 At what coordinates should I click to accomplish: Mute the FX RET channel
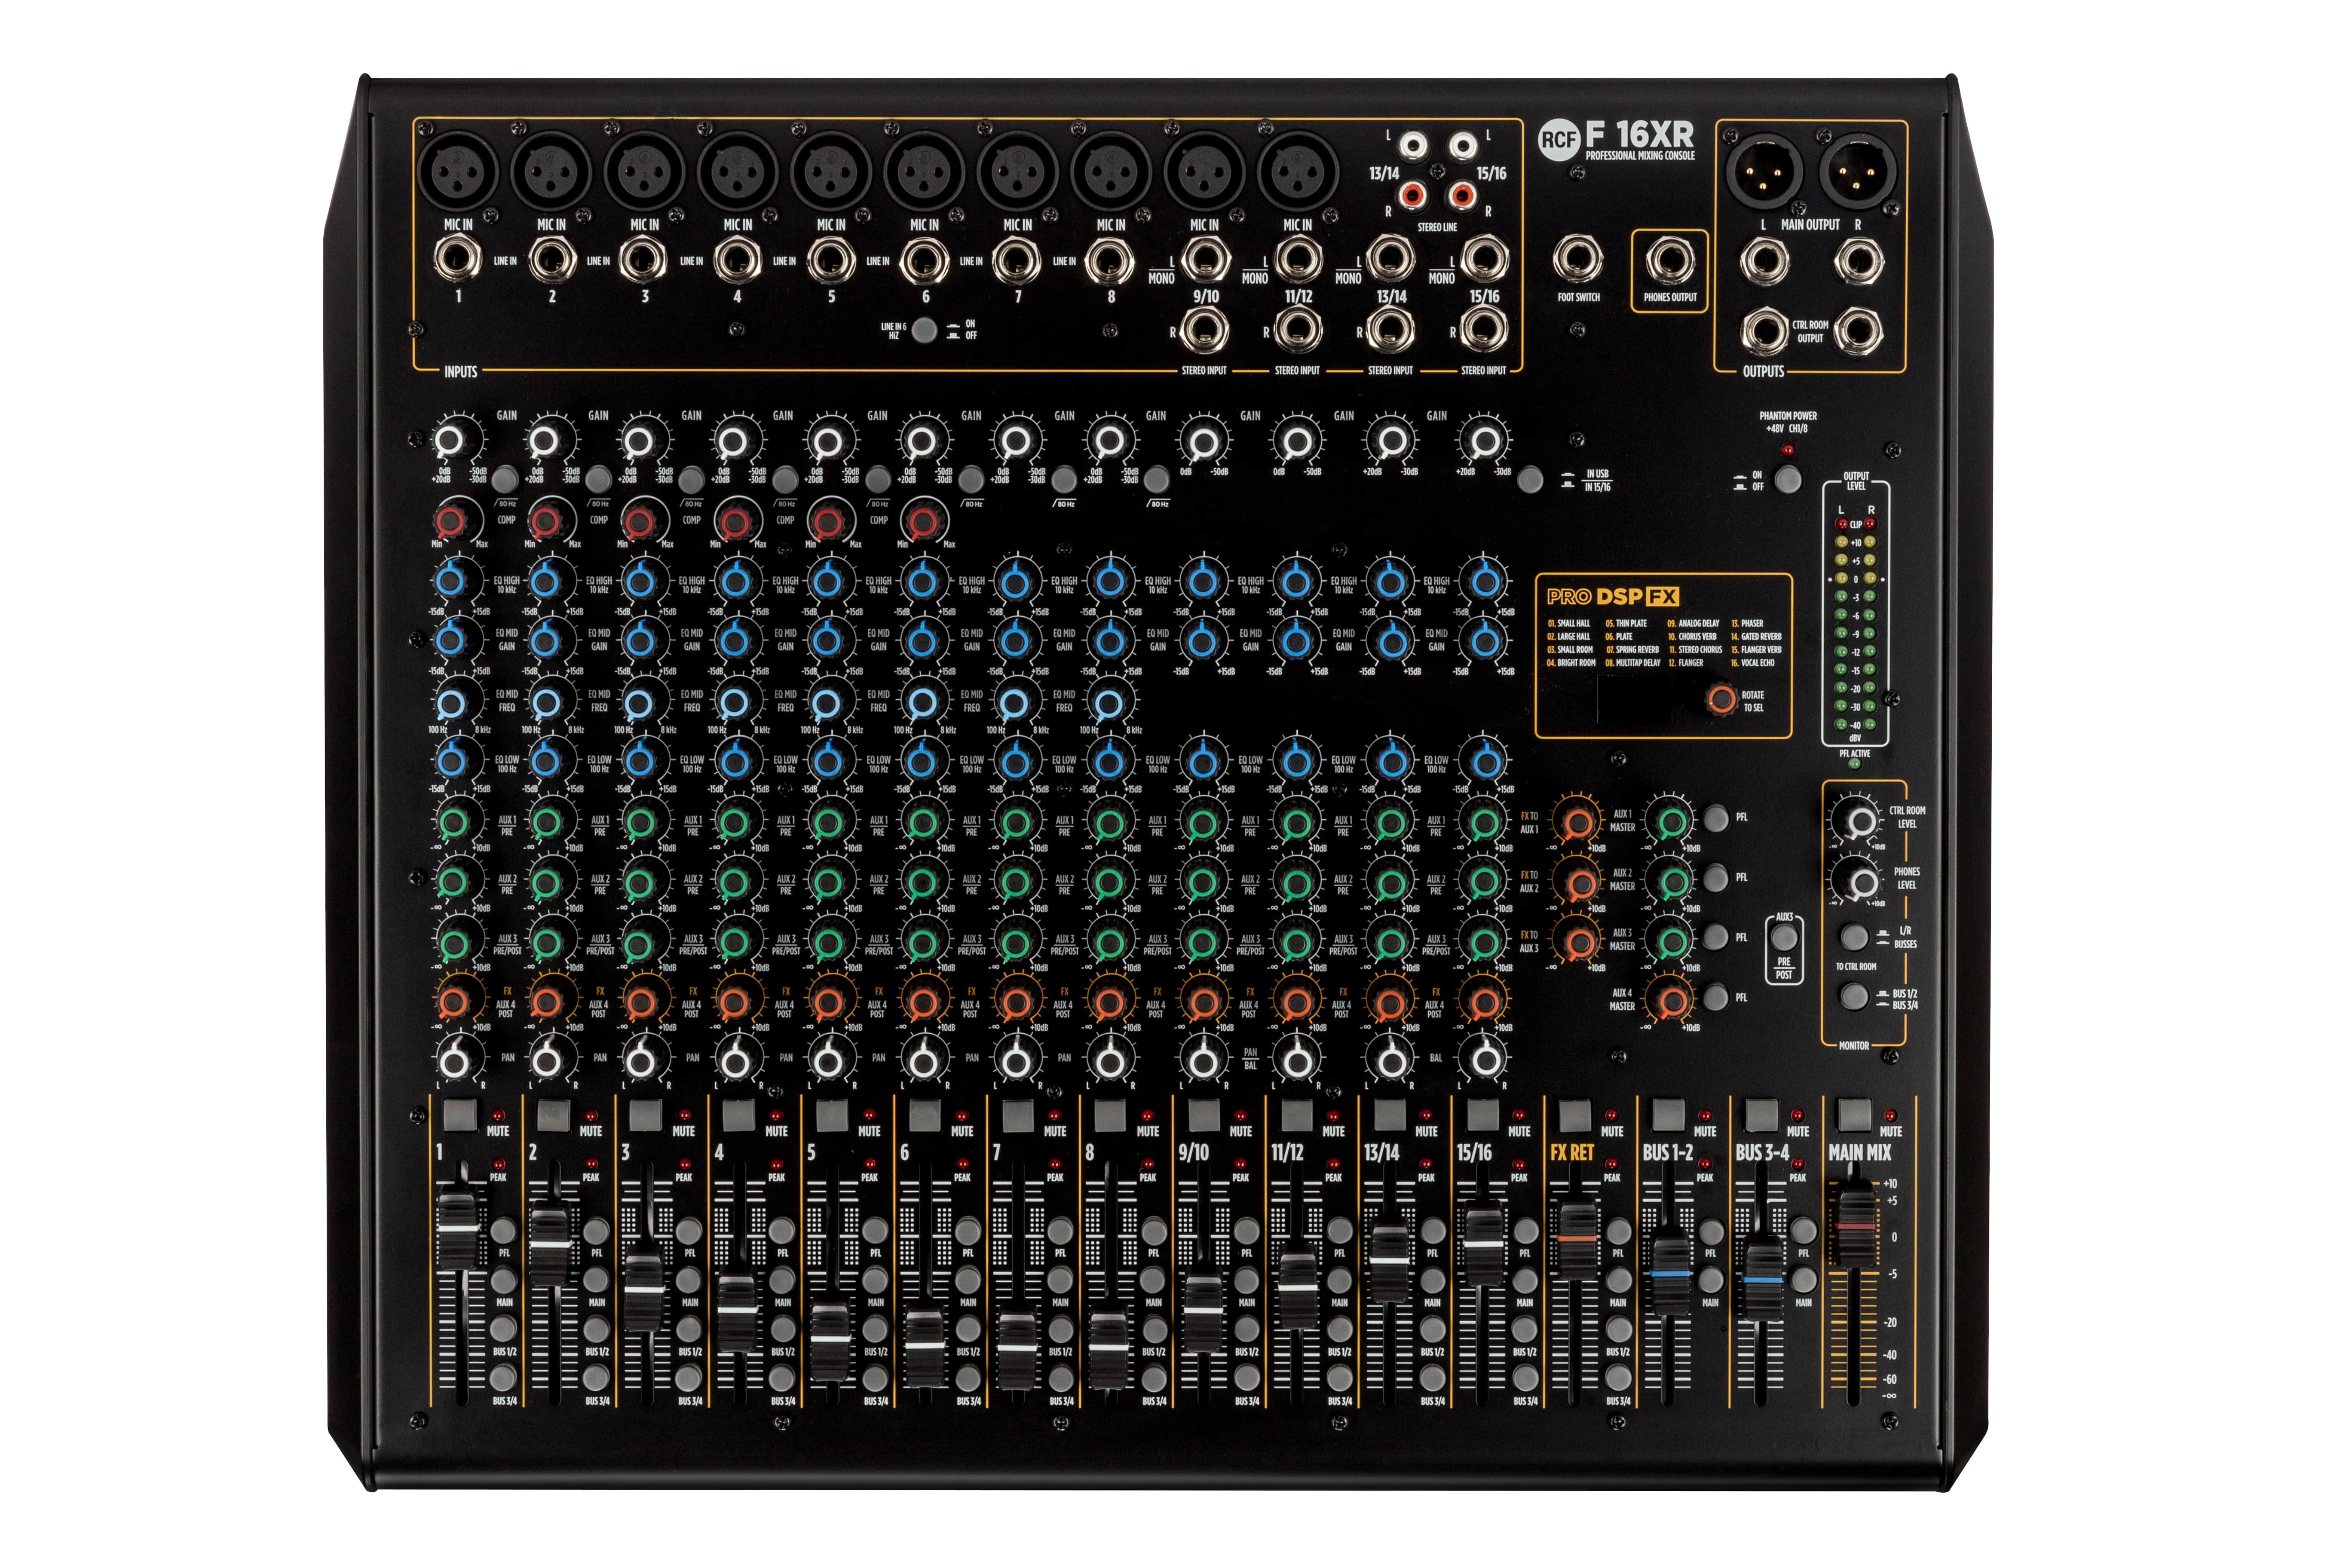click(1575, 1116)
